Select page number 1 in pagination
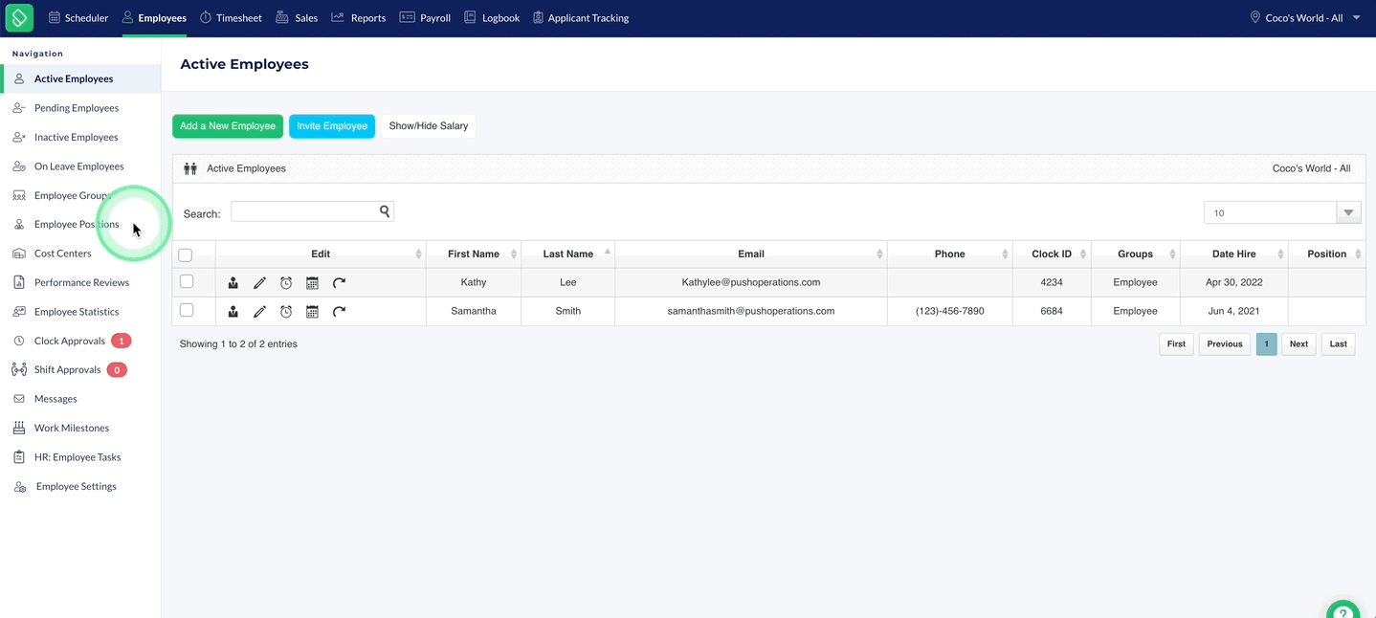1376x618 pixels. [x=1266, y=344]
